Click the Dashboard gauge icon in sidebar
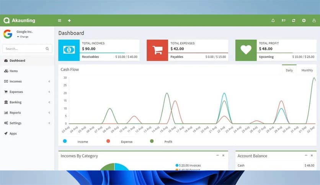Screen dimensions: 320x185 [x=6, y=60]
